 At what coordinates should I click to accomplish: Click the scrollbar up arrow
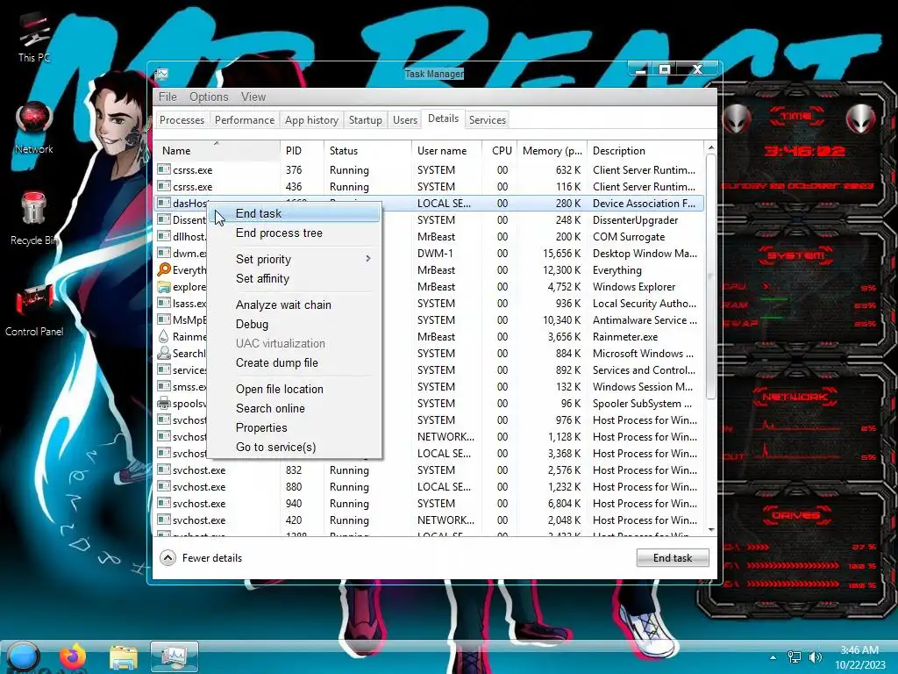click(x=710, y=147)
